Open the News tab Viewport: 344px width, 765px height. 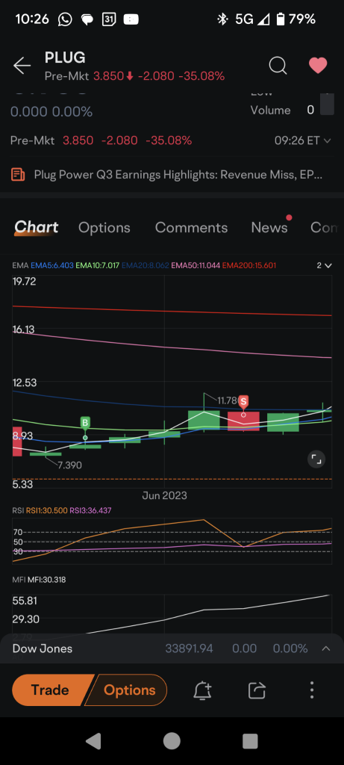(x=269, y=228)
